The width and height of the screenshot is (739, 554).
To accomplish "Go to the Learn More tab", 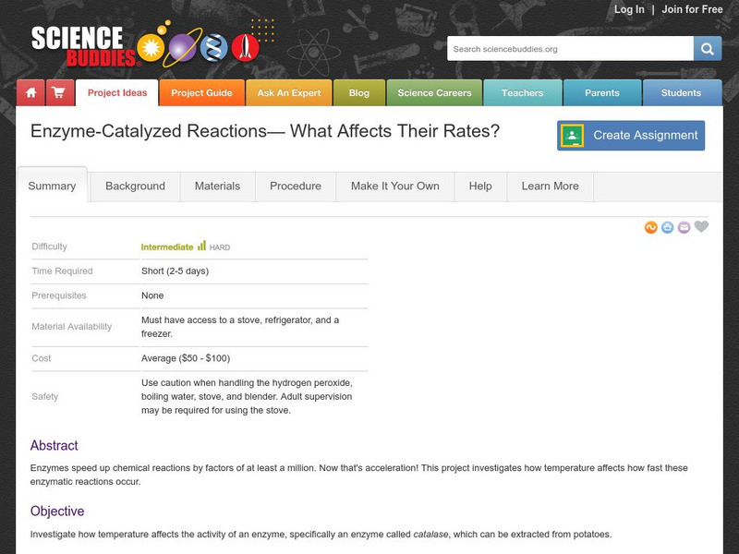I will click(550, 187).
